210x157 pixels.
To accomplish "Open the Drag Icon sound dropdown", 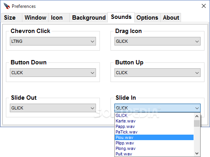I will tap(157, 41).
